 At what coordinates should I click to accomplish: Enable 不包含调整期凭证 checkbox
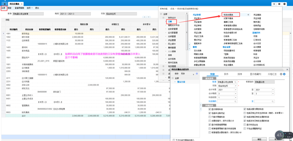tap(245, 129)
